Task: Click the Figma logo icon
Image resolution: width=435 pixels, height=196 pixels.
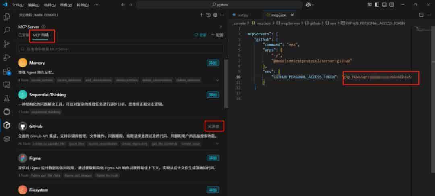Action: coord(23,158)
